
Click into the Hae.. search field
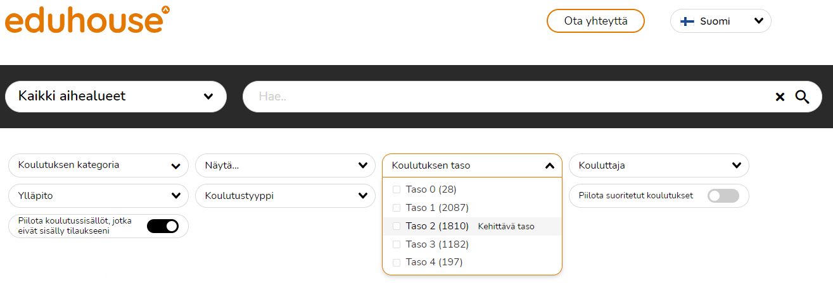point(507,97)
